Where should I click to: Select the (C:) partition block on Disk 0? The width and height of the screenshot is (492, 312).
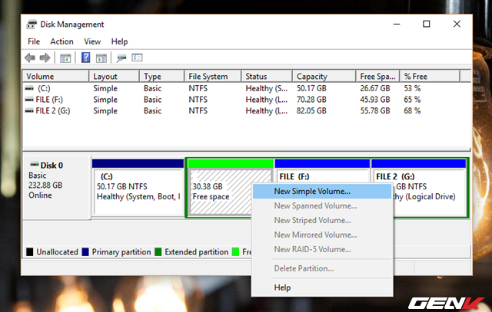(138, 192)
